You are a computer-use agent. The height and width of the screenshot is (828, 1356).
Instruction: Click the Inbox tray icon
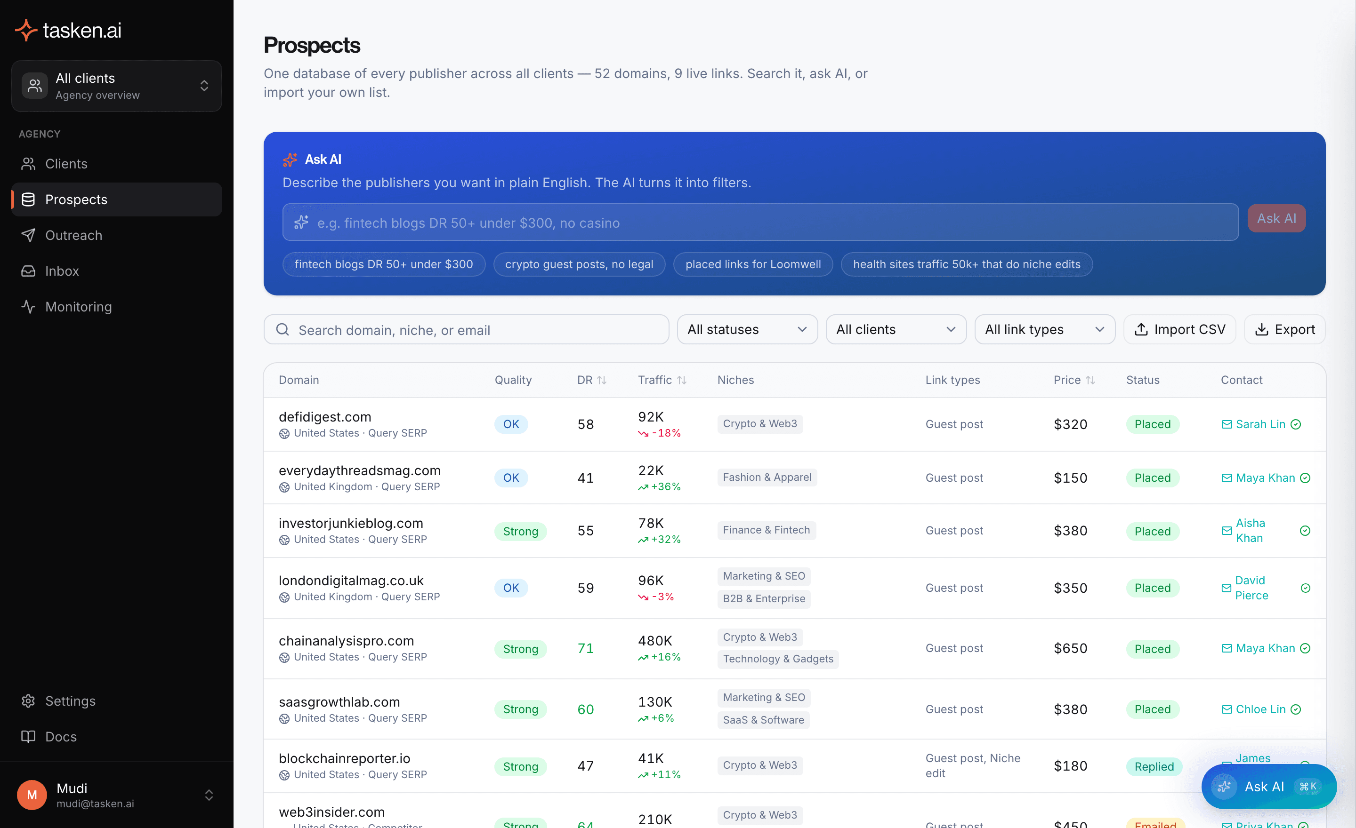(28, 271)
